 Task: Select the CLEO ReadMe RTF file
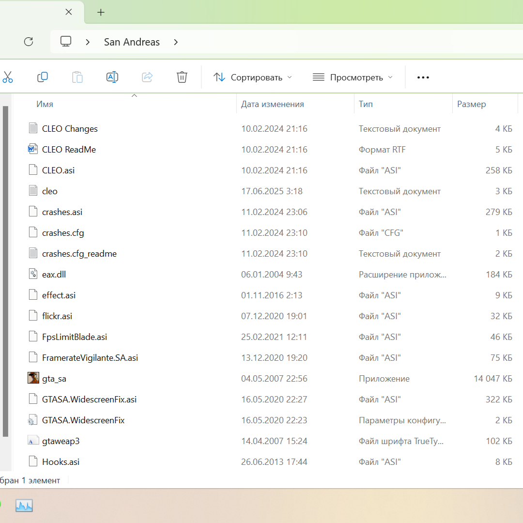(69, 150)
